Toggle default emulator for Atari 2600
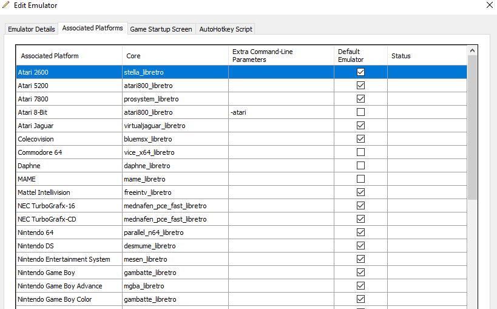This screenshot has height=309, width=497. pyautogui.click(x=360, y=72)
